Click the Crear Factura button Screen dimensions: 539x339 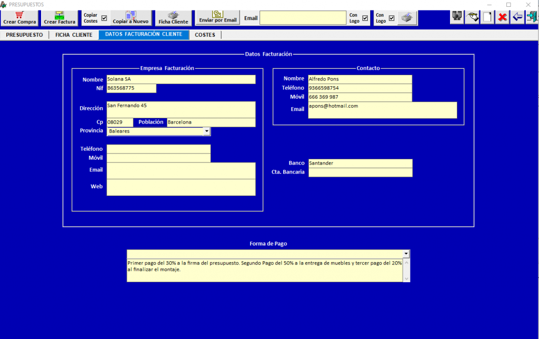point(59,18)
